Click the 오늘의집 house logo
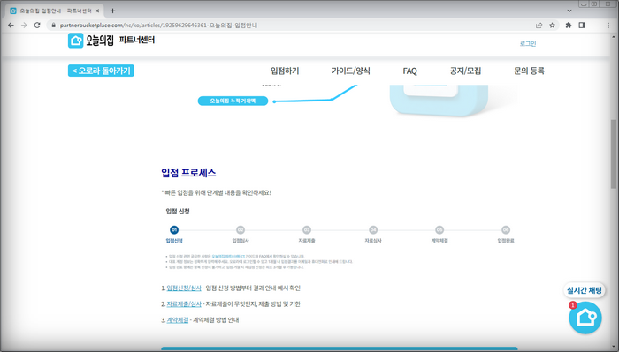The height and width of the screenshot is (352, 619). click(75, 41)
